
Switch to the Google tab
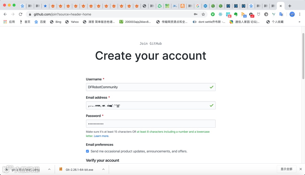pyautogui.click(x=198, y=6)
